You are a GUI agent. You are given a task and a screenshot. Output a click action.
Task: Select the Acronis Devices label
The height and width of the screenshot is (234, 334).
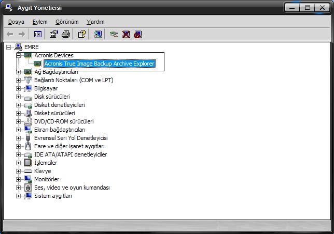tap(54, 55)
